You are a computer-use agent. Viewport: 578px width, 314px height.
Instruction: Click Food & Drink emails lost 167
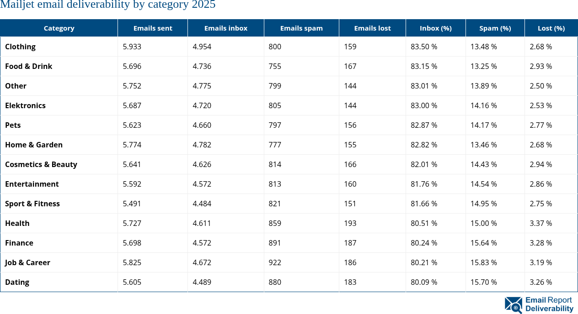coord(350,66)
